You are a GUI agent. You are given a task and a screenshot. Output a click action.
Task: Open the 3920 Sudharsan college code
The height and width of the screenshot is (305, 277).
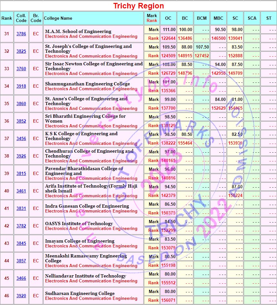click(x=21, y=296)
